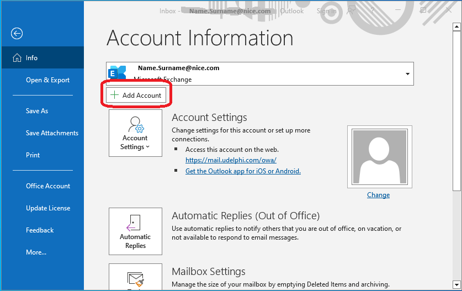This screenshot has width=462, height=291.
Task: Click the Account Information heading text
Action: pyautogui.click(x=200, y=38)
